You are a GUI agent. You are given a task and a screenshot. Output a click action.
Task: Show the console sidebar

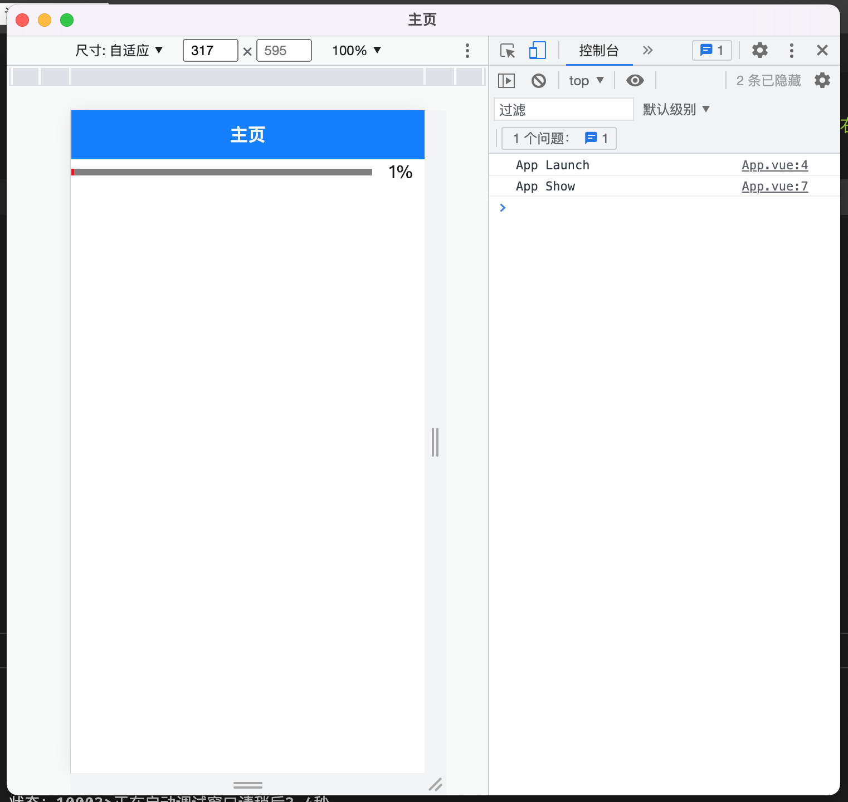point(506,81)
